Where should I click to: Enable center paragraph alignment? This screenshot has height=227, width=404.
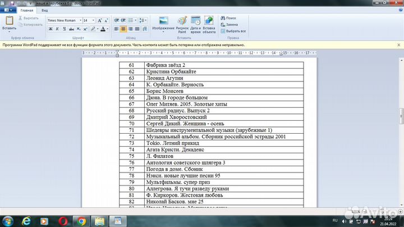pos(123,29)
